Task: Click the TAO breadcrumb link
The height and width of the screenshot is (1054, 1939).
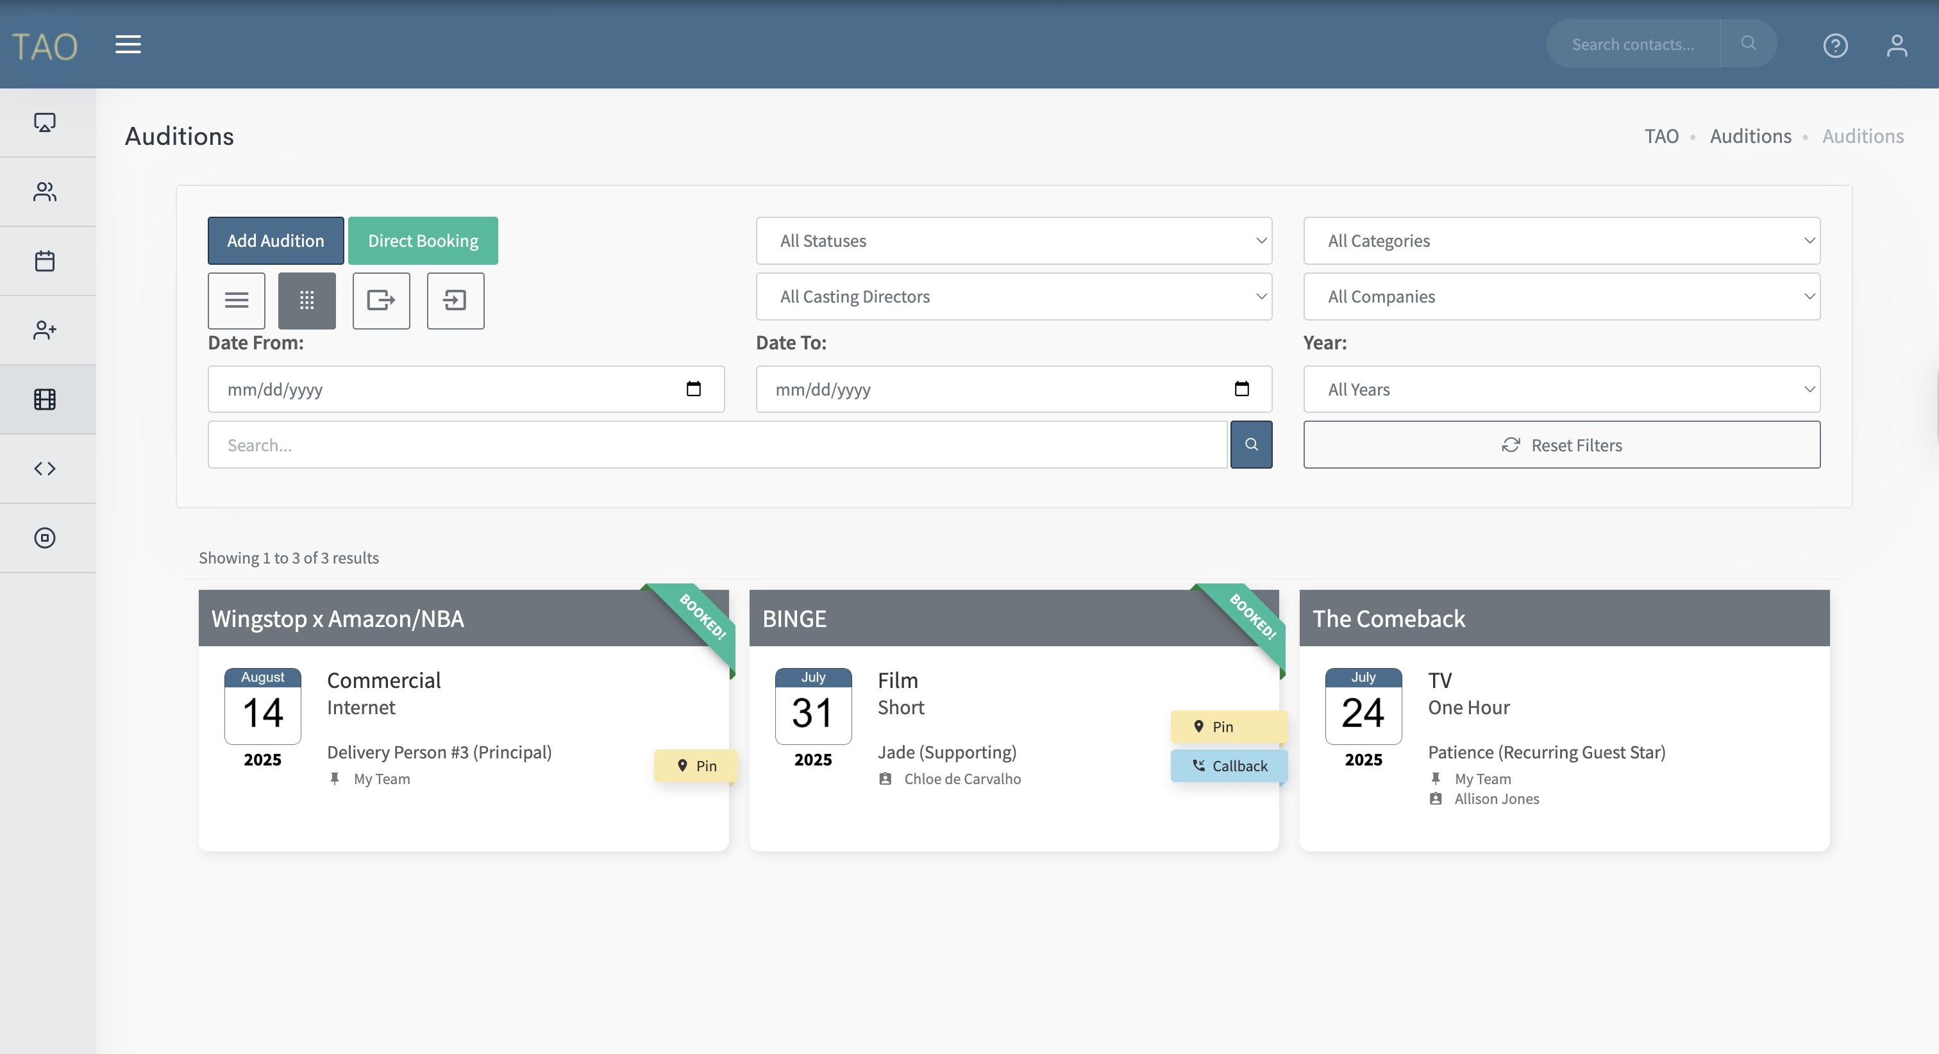Action: click(1661, 137)
